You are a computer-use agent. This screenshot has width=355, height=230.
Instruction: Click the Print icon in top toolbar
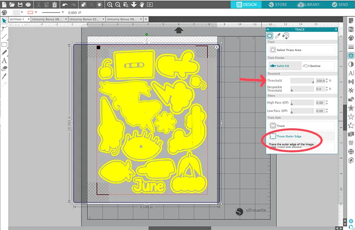(x=28, y=4)
